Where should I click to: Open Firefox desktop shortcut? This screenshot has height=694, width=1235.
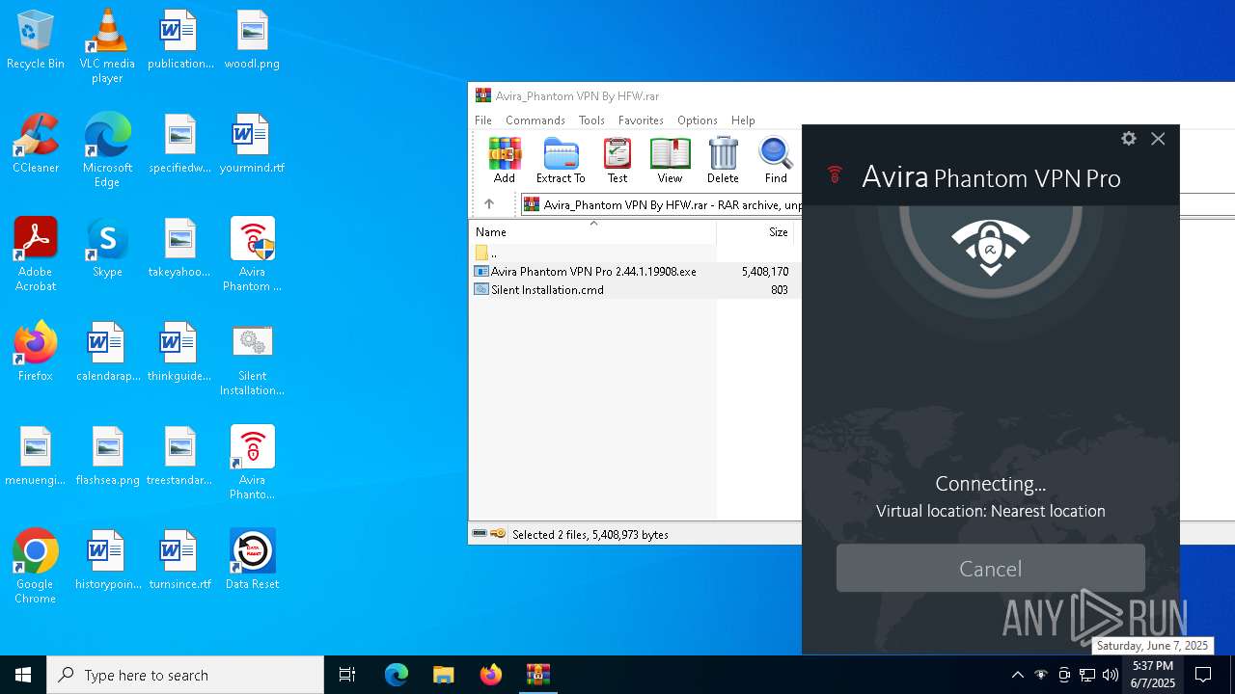36,352
